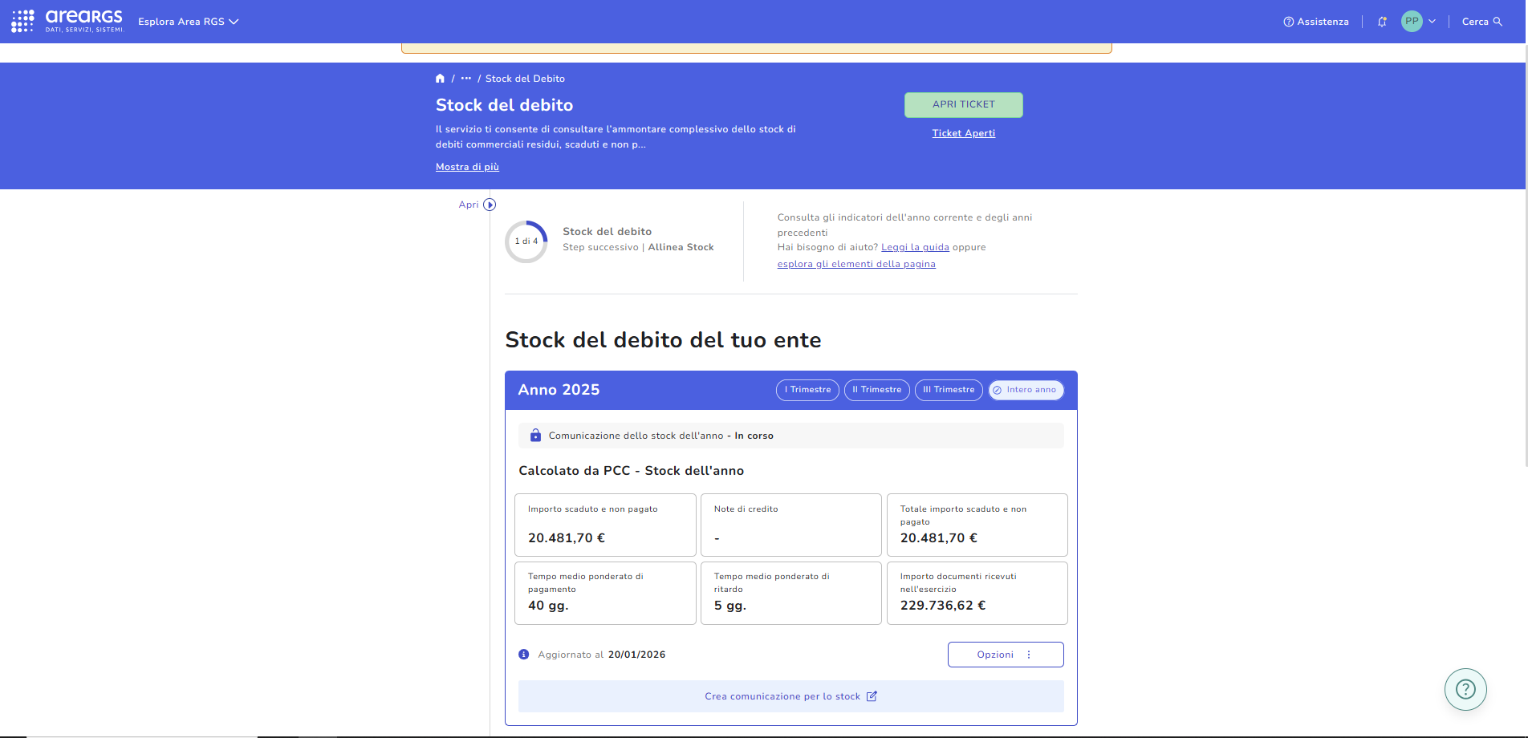Click the APRI TICKET button
The image size is (1528, 738).
coord(964,105)
